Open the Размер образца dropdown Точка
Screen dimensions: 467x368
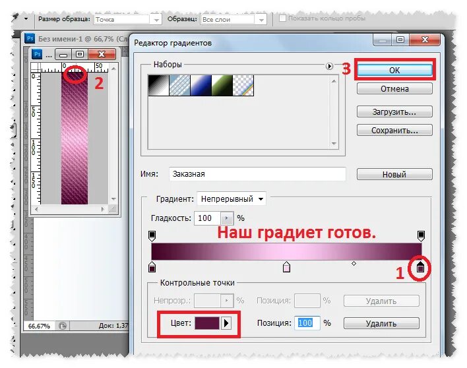tap(127, 20)
